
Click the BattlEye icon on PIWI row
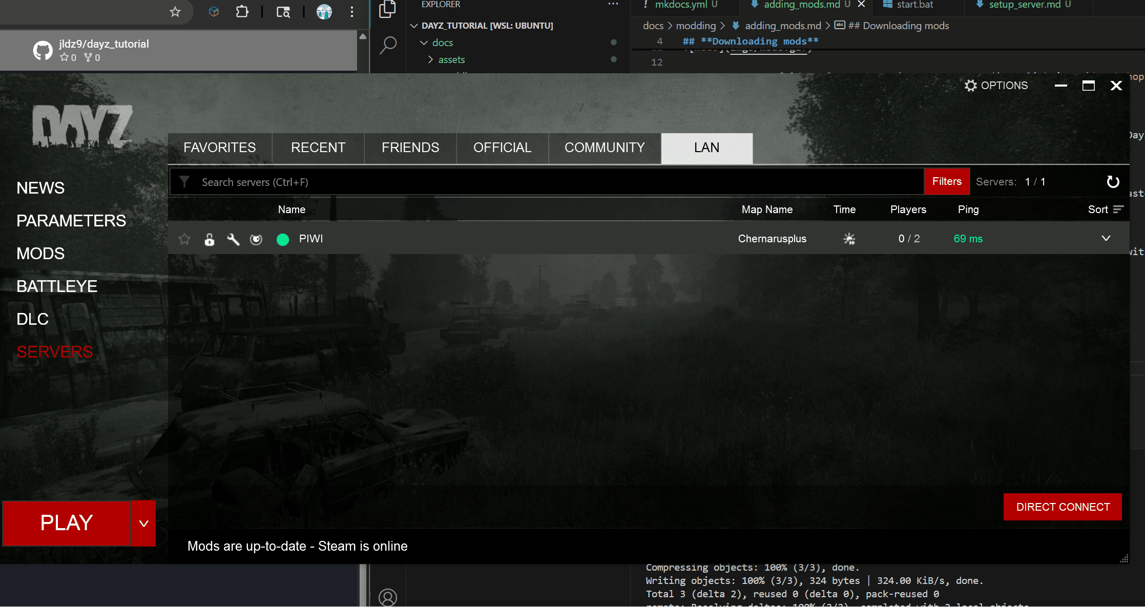(256, 239)
